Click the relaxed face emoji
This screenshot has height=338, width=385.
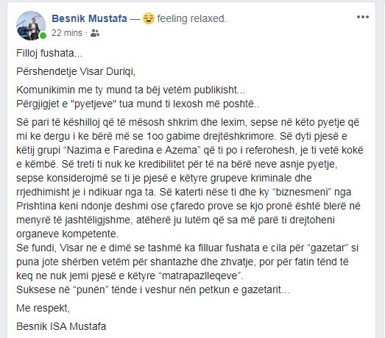[149, 18]
